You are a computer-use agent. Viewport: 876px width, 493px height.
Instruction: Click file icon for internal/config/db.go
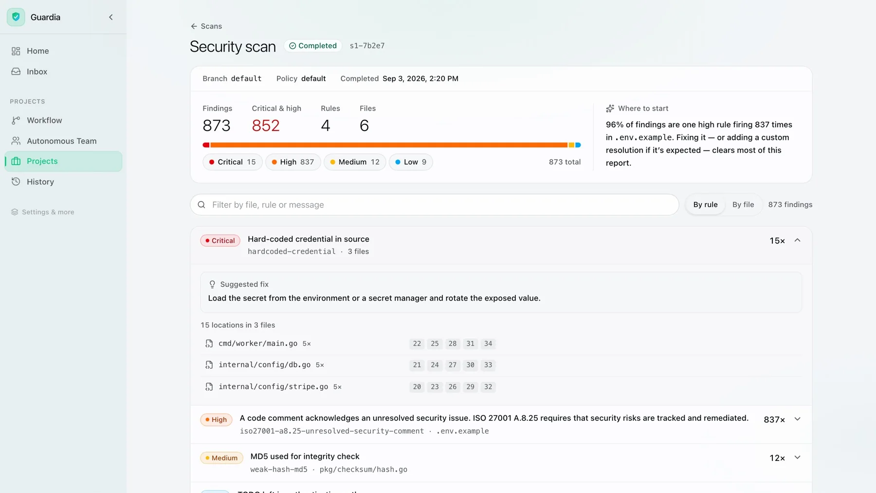click(x=209, y=365)
